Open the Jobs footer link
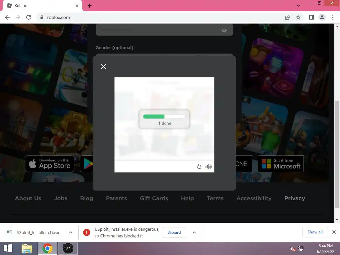Screen dimensions: 340x255 click(x=60, y=198)
